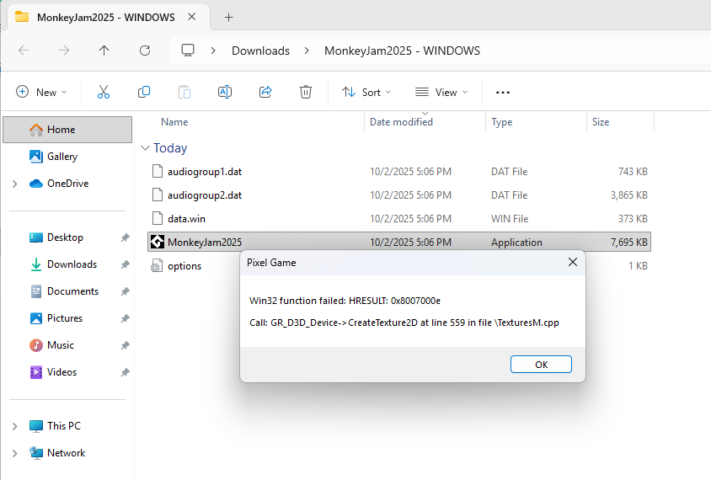Open the View dropdown menu
Image resolution: width=711 pixels, height=480 pixels.
click(x=441, y=92)
